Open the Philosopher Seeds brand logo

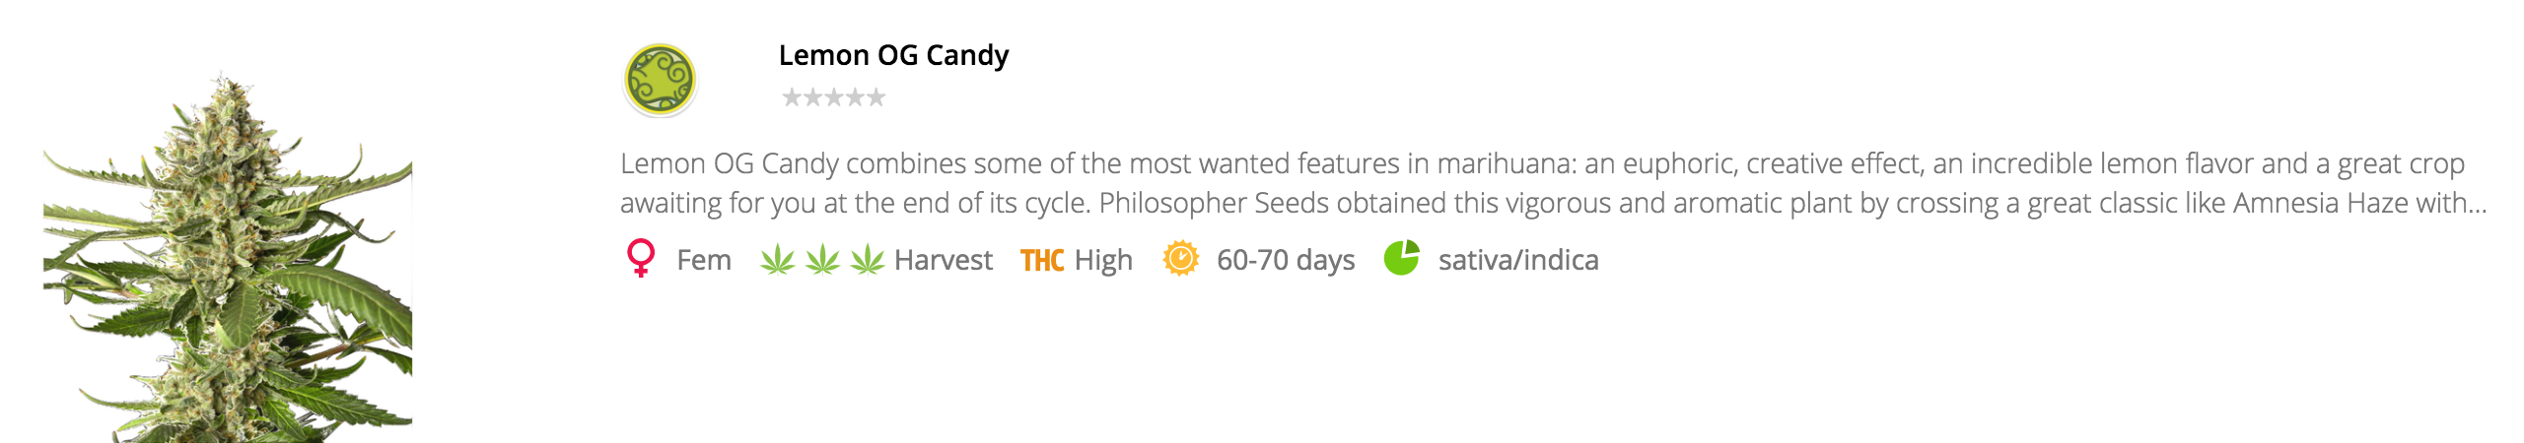point(660,79)
